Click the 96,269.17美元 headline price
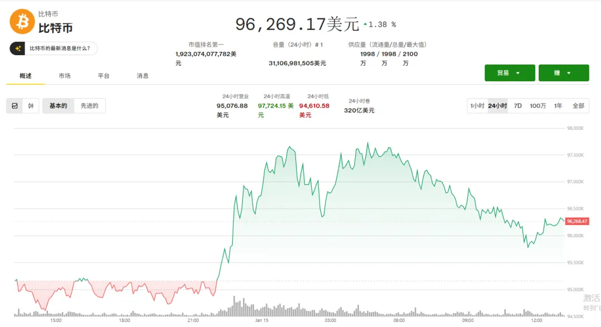 (297, 24)
